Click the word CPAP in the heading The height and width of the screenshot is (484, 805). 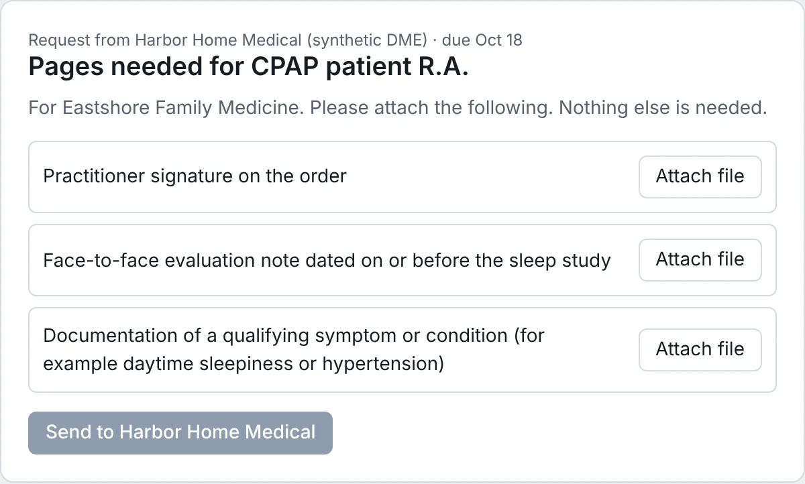284,68
